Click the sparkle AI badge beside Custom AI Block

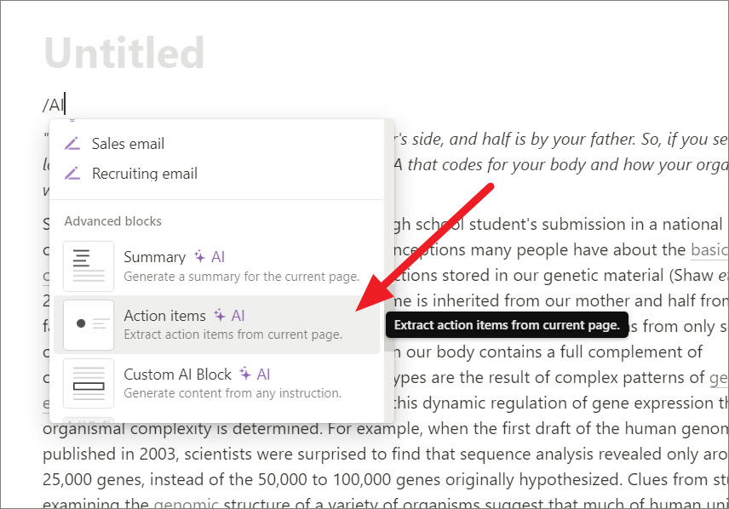coord(255,375)
